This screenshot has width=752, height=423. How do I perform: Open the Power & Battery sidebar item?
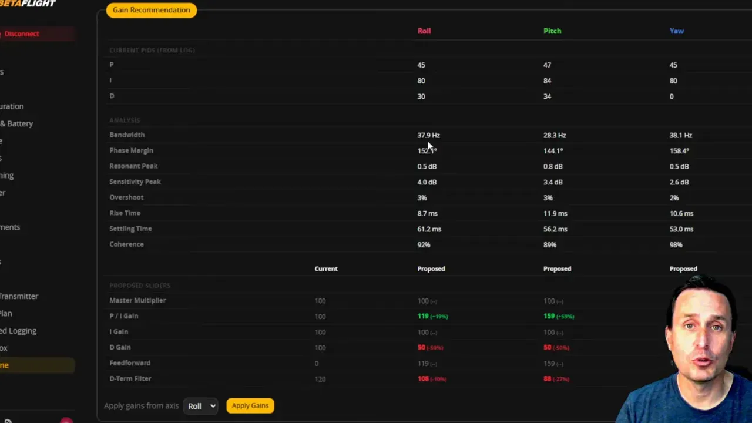coord(18,123)
